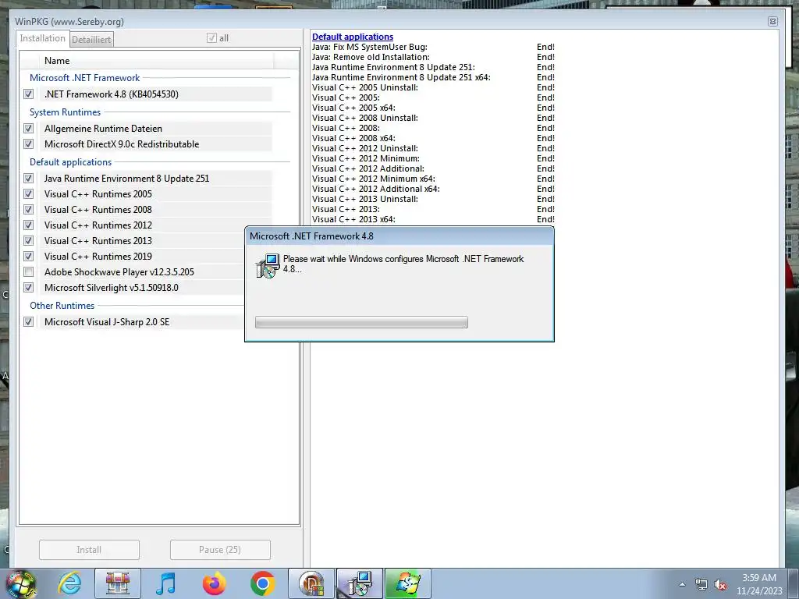Launch Internet Explorer from the taskbar
Viewport: 799px width, 599px height.
tap(69, 583)
